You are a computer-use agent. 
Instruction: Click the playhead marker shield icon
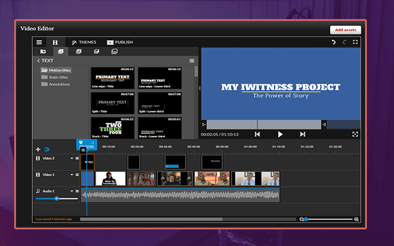coord(81,143)
